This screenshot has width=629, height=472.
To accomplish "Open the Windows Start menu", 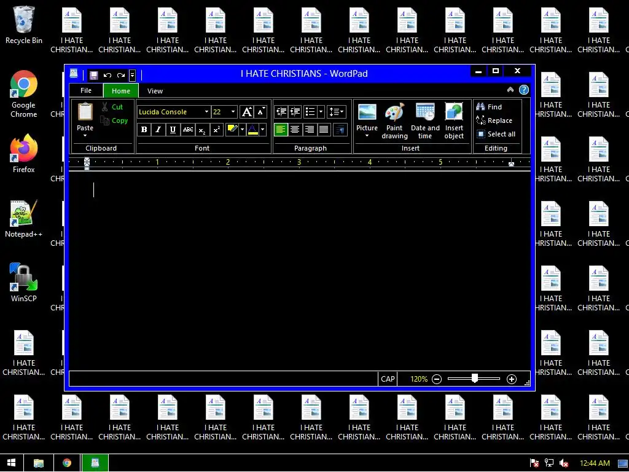I will (x=11, y=463).
